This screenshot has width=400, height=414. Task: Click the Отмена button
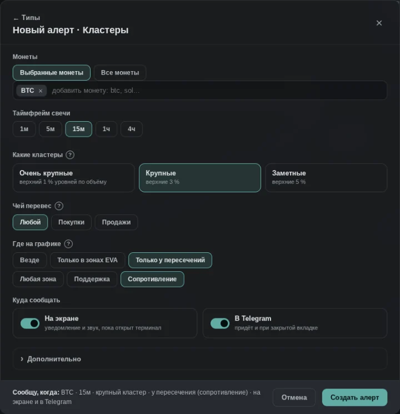coord(294,397)
